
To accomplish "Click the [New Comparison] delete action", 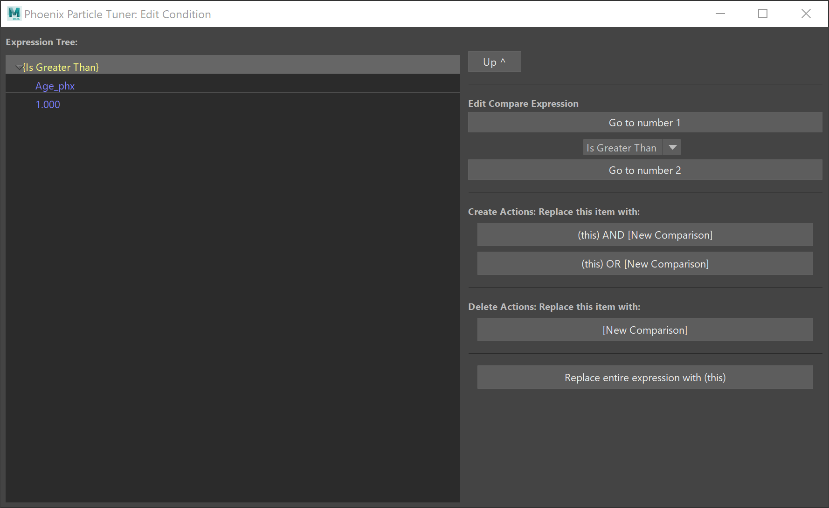I will [645, 330].
